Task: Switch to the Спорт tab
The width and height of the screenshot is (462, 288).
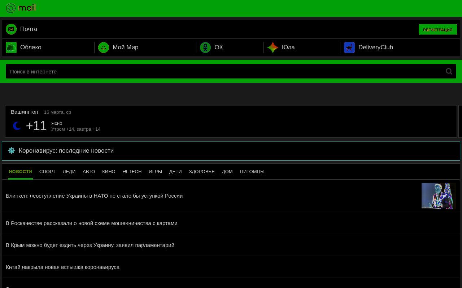Action: [x=47, y=171]
